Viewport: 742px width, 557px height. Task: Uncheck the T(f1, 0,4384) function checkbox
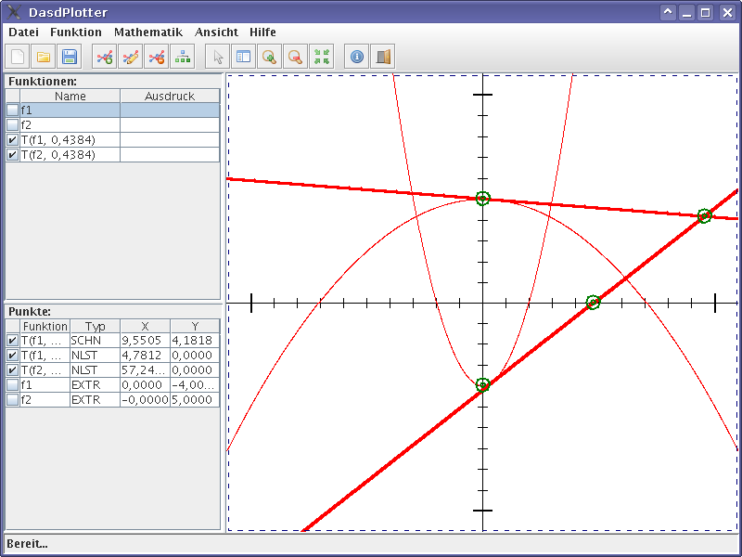click(12, 140)
